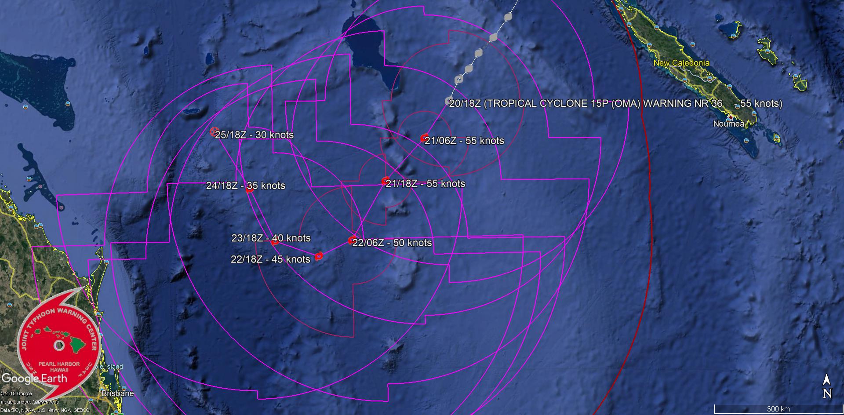The width and height of the screenshot is (844, 415).
Task: Select the 21/18Z cyclone forecast marker
Action: coord(386,181)
